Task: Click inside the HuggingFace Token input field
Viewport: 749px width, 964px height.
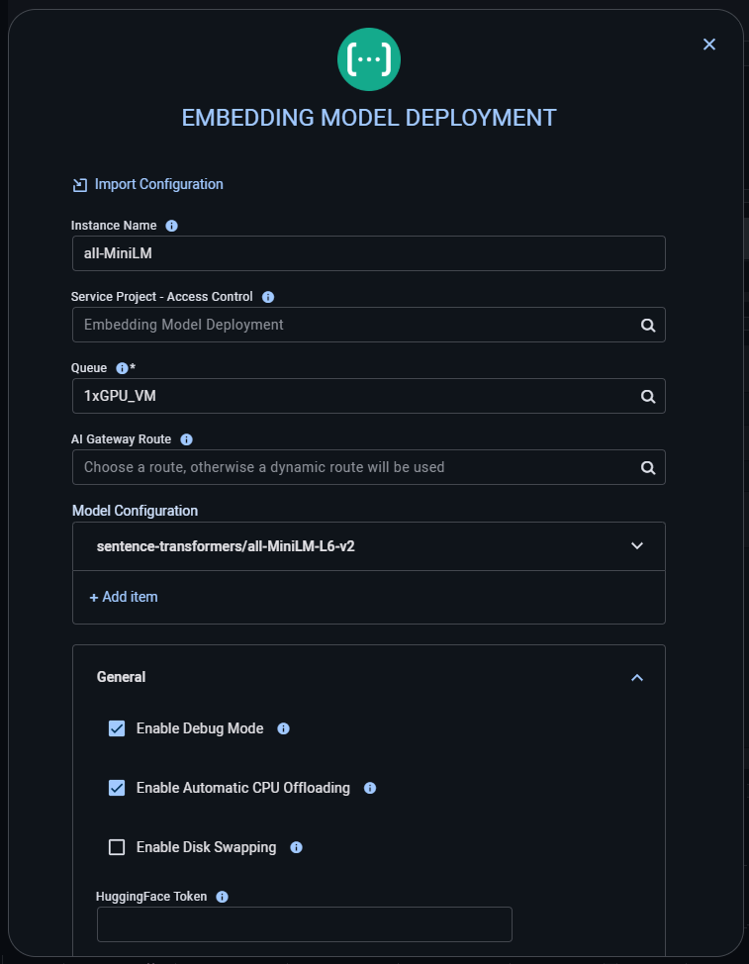Action: coord(304,923)
